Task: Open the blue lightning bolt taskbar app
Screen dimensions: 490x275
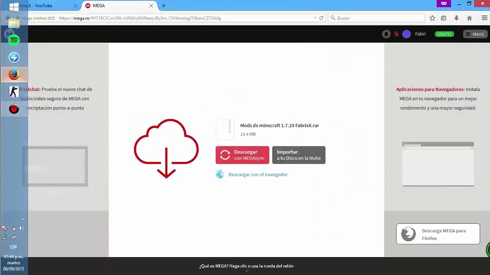Action: tap(14, 57)
